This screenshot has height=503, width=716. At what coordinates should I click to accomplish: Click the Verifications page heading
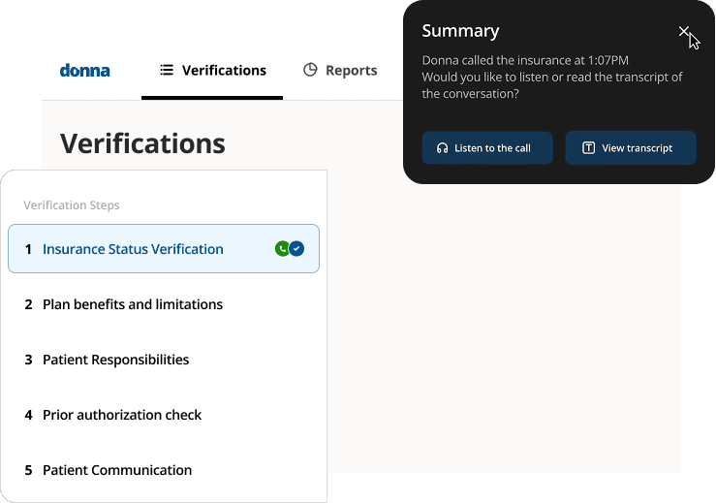click(x=142, y=143)
